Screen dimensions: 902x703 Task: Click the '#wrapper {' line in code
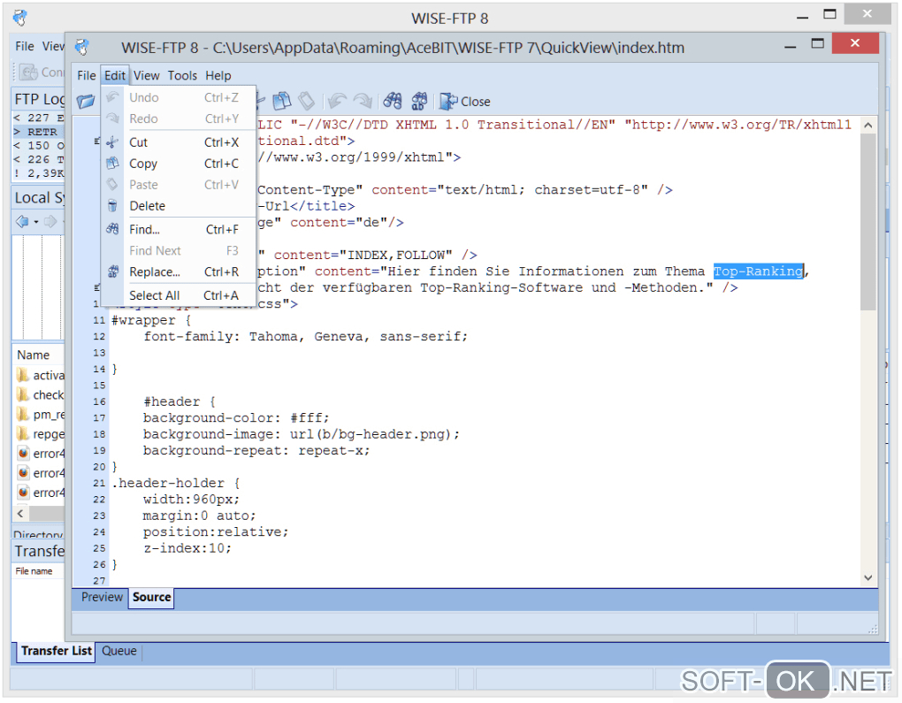[150, 320]
